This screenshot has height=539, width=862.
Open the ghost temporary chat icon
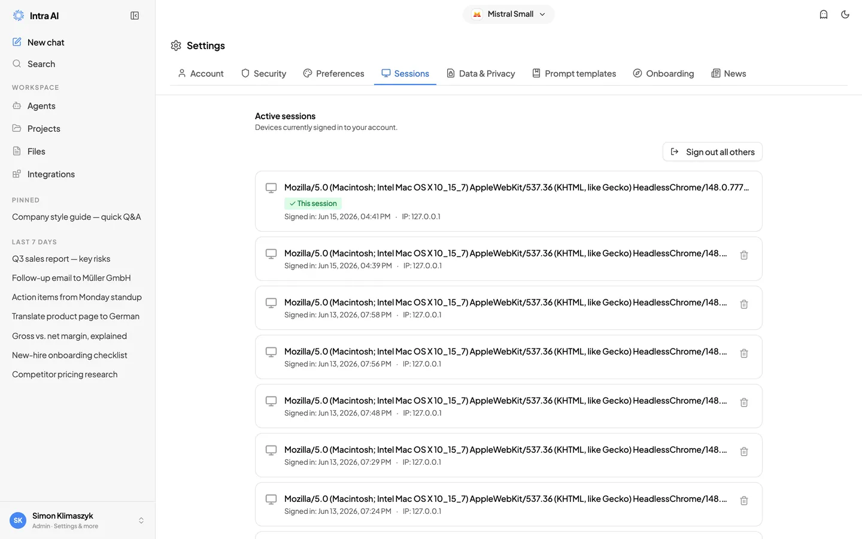824,14
